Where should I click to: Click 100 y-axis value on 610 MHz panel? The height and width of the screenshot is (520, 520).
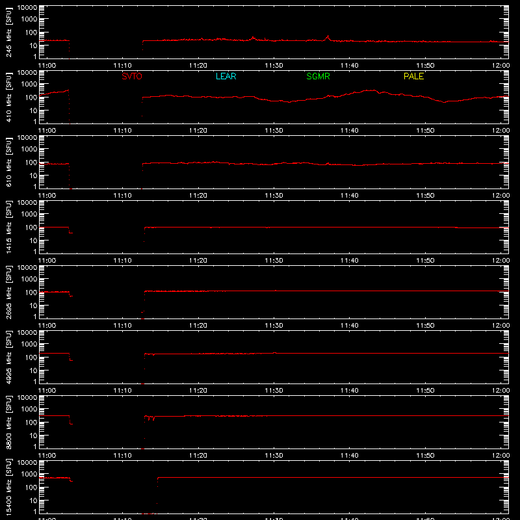(x=31, y=162)
